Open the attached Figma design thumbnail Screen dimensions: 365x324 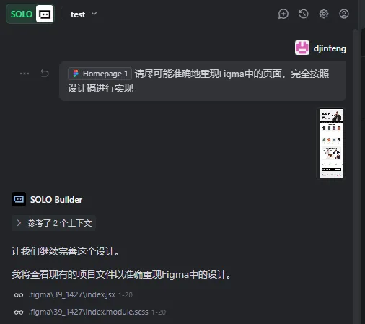(x=331, y=143)
